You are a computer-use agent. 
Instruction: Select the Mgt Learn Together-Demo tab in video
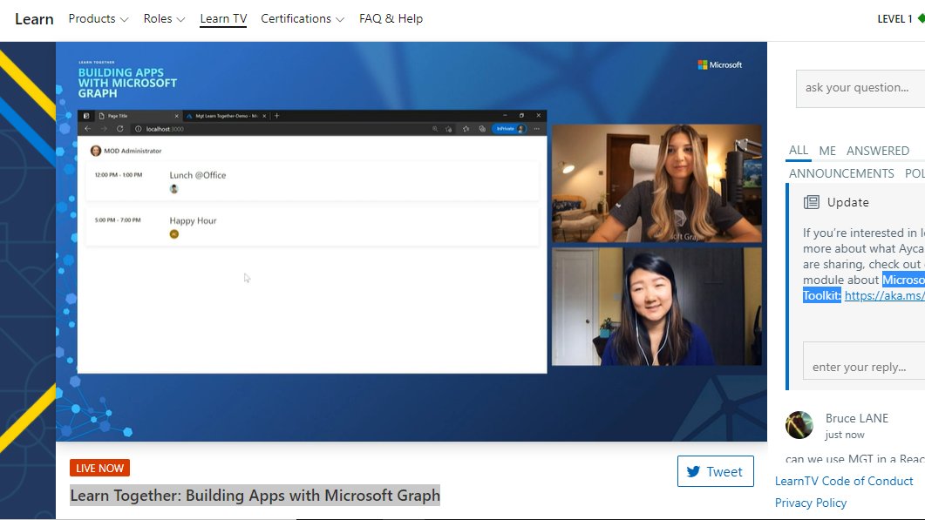click(227, 116)
